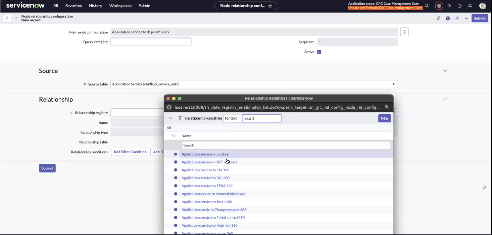Click the Submit button in form header

pyautogui.click(x=480, y=18)
